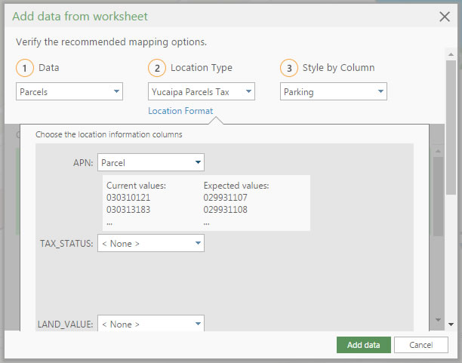Viewport: 462px width, 363px height.
Task: Click the Cancel button
Action: tap(421, 345)
